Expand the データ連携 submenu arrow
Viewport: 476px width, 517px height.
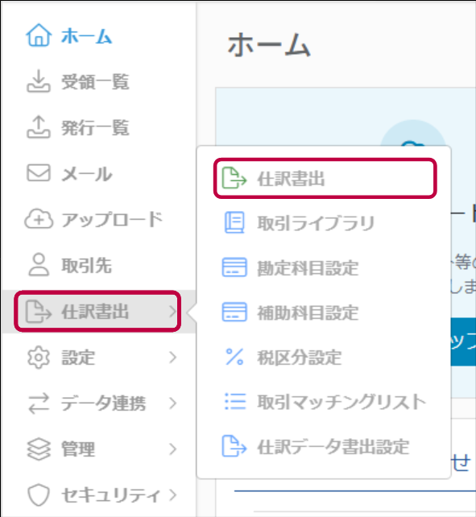[173, 403]
